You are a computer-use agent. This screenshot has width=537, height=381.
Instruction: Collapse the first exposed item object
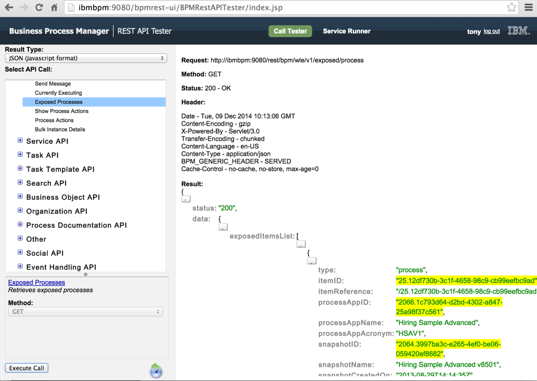[x=312, y=261]
